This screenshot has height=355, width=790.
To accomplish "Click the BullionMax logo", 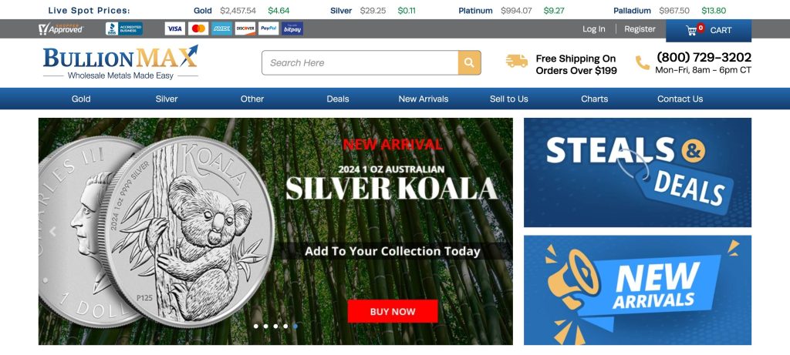I will 120,62.
